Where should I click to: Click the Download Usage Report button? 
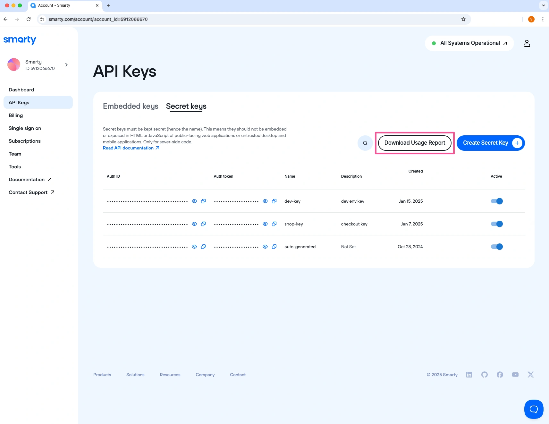[x=415, y=143]
